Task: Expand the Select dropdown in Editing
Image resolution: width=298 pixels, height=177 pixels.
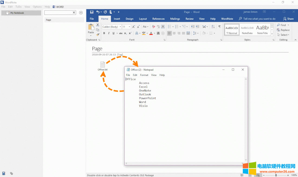Action: (x=283, y=35)
